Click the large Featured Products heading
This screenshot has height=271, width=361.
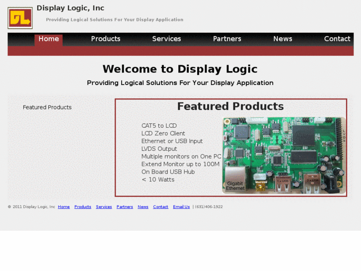tap(230, 106)
